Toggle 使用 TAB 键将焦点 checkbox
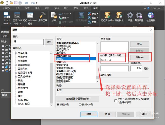Image resolution: width=165 pixels, height=125 pixels. [x=116, y=101]
